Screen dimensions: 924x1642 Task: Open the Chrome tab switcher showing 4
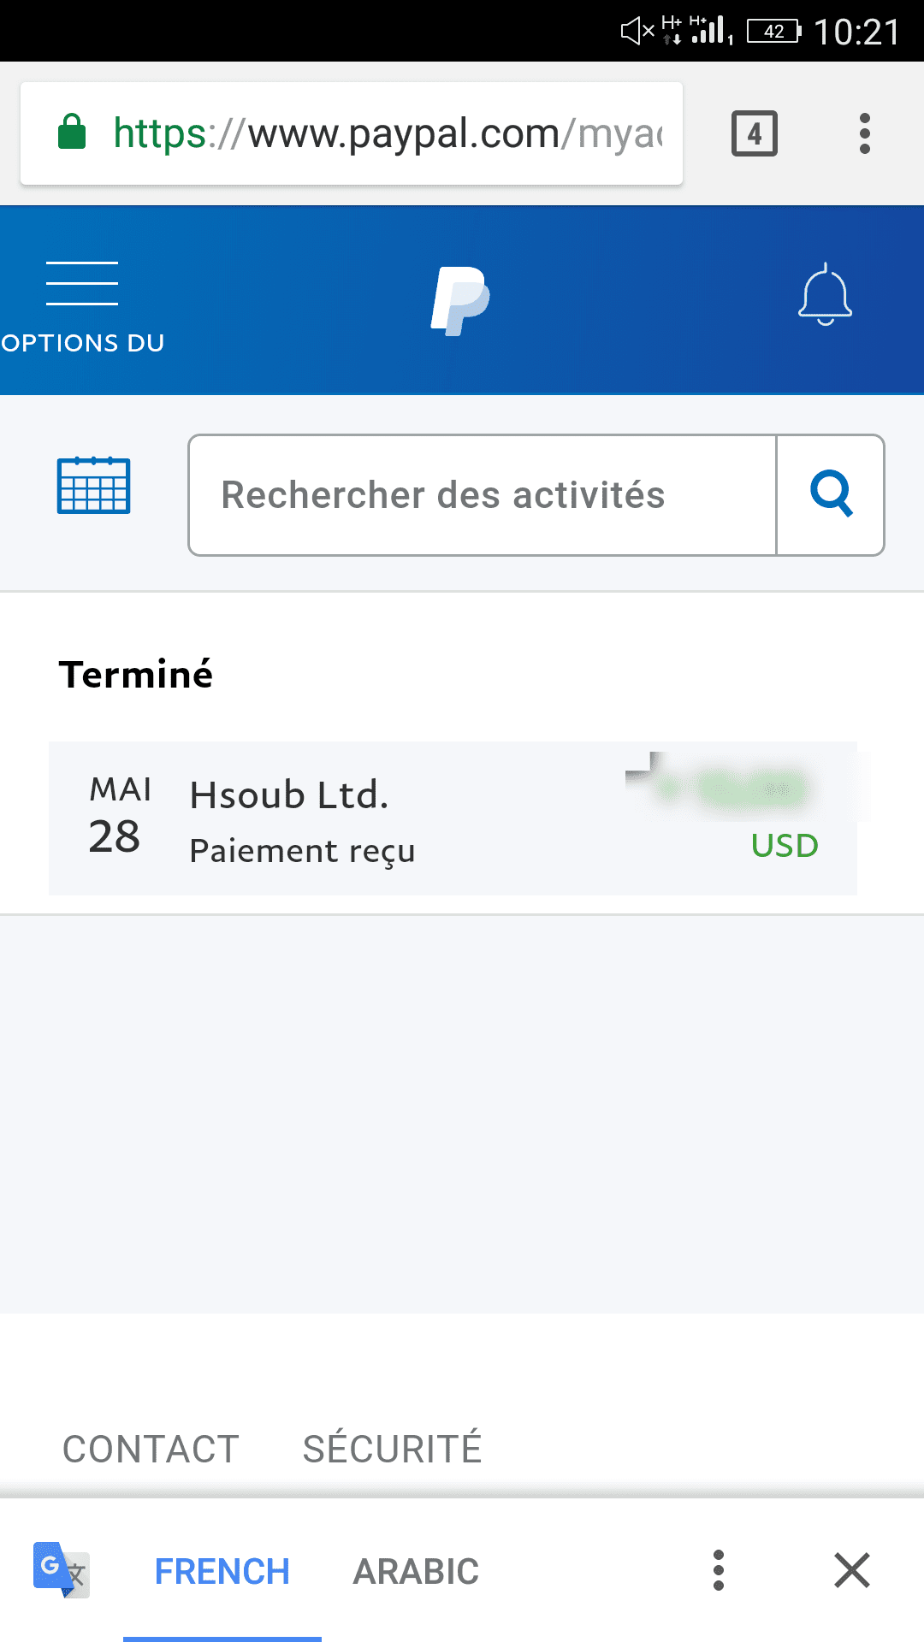tap(754, 133)
